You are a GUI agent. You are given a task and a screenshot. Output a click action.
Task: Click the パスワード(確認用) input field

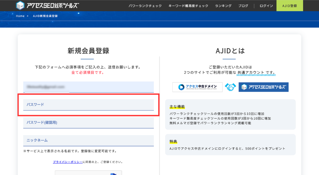(x=88, y=123)
